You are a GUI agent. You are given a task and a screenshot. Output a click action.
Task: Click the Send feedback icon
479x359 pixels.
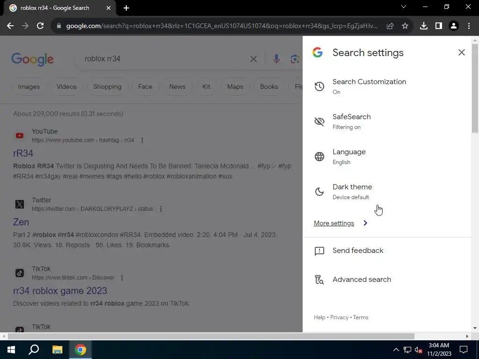pos(319,251)
